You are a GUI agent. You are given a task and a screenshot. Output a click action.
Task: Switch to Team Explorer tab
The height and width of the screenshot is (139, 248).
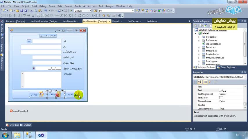[x=226, y=67]
